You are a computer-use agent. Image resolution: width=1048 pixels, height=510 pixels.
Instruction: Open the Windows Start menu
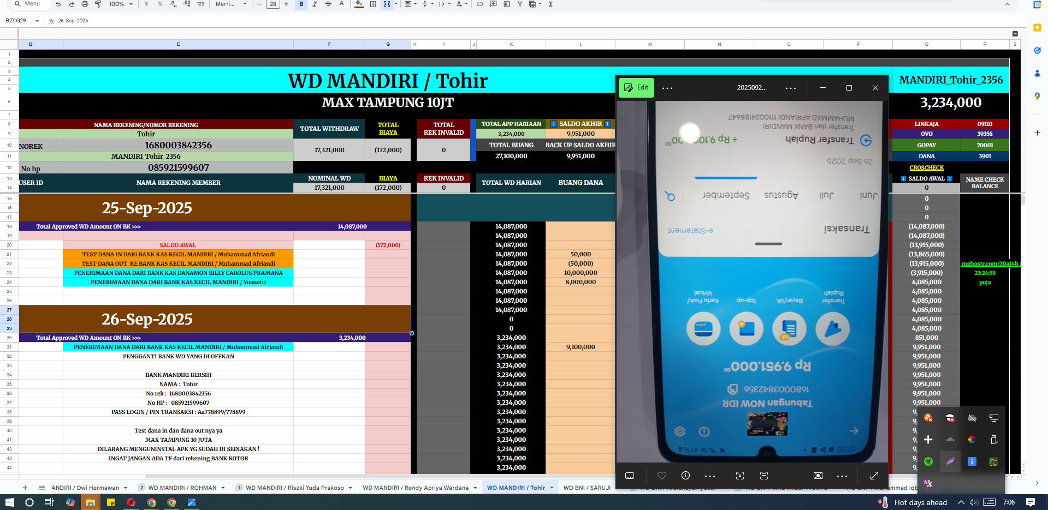[9, 502]
